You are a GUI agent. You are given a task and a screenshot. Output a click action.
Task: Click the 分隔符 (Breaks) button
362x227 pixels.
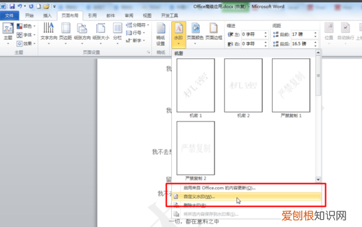coord(138,25)
